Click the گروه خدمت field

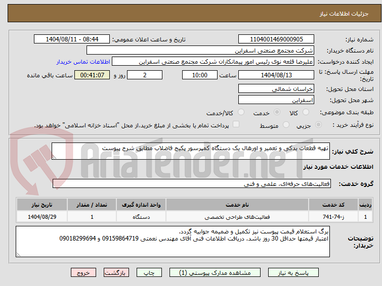[x=192, y=184]
